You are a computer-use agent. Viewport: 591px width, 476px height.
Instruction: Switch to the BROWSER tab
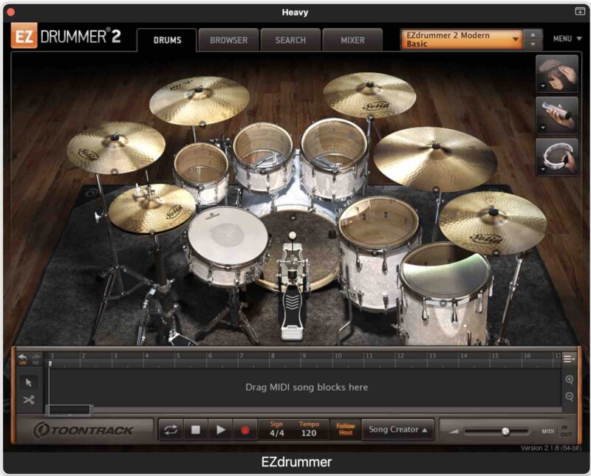click(x=228, y=40)
